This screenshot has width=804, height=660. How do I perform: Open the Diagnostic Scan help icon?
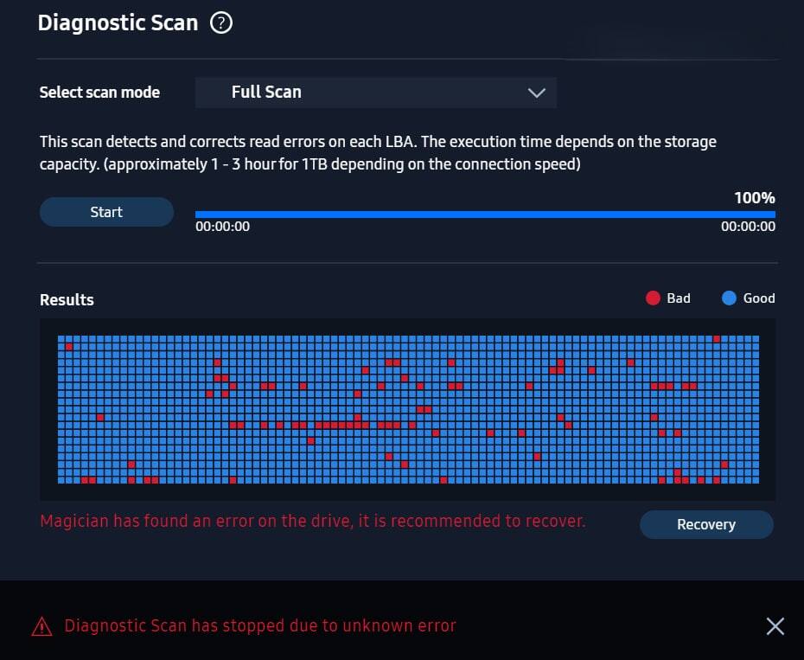(x=221, y=23)
